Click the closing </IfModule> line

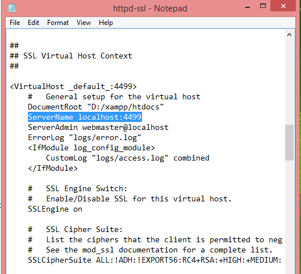click(53, 168)
